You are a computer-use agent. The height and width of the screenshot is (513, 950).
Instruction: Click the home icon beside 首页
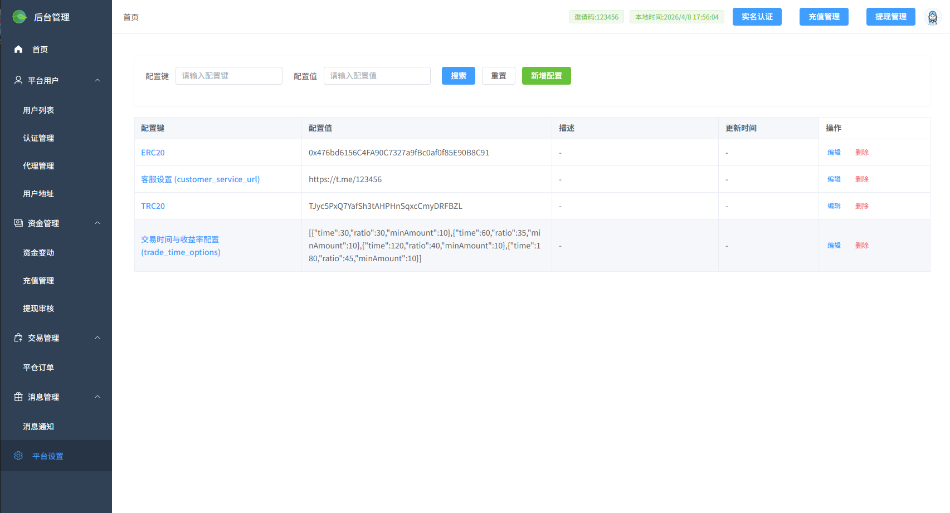18,50
